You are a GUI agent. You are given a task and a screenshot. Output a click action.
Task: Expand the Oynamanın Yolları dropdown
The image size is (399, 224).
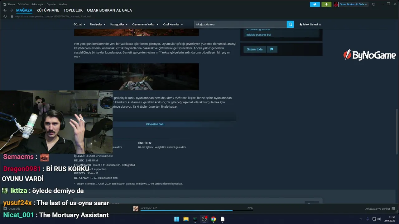[x=145, y=24]
